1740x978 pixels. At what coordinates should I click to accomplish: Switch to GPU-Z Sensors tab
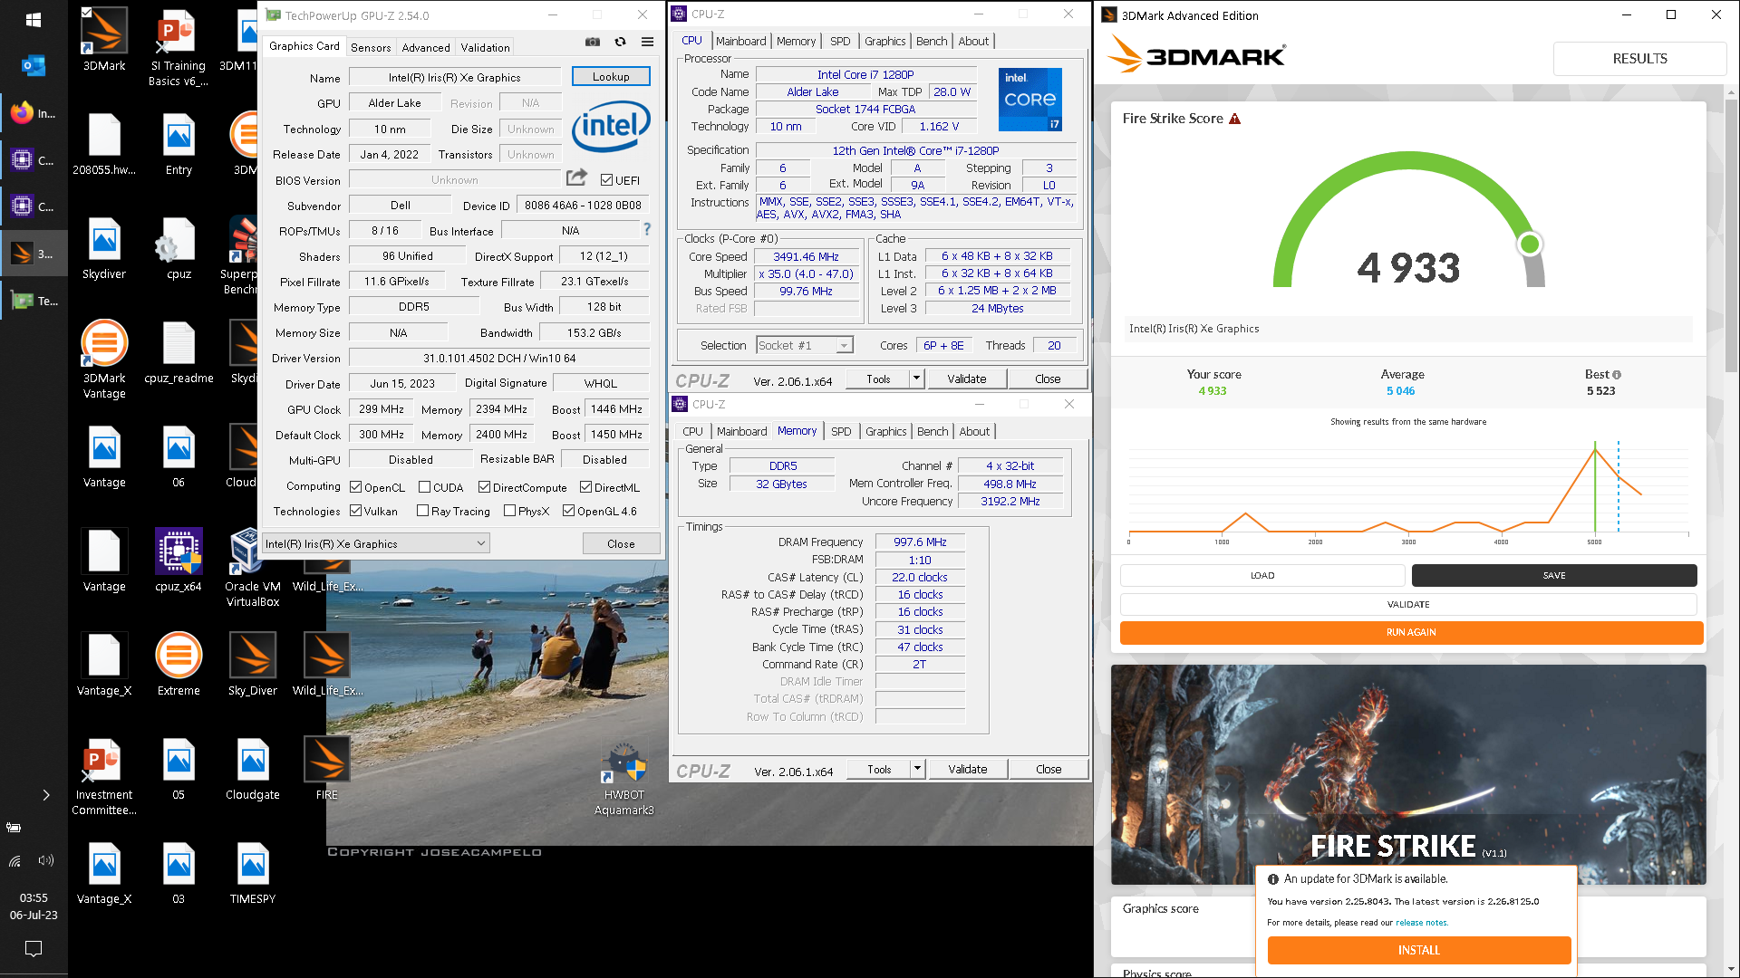(x=371, y=47)
